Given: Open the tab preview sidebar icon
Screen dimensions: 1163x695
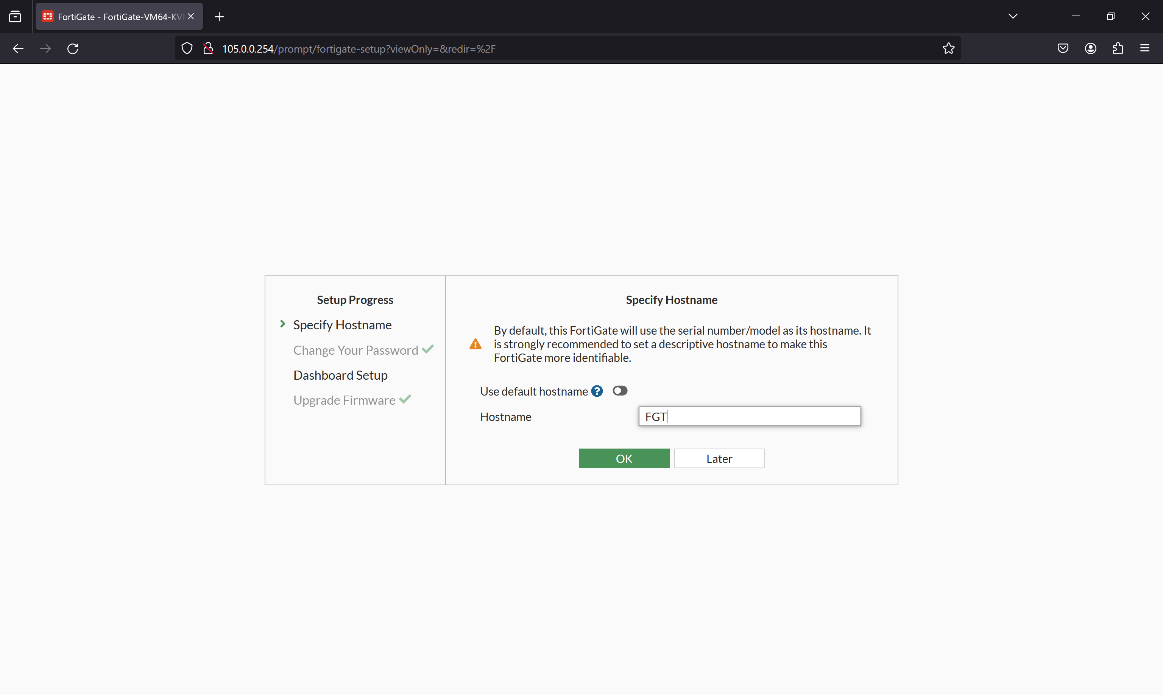Looking at the screenshot, I should pos(16,16).
